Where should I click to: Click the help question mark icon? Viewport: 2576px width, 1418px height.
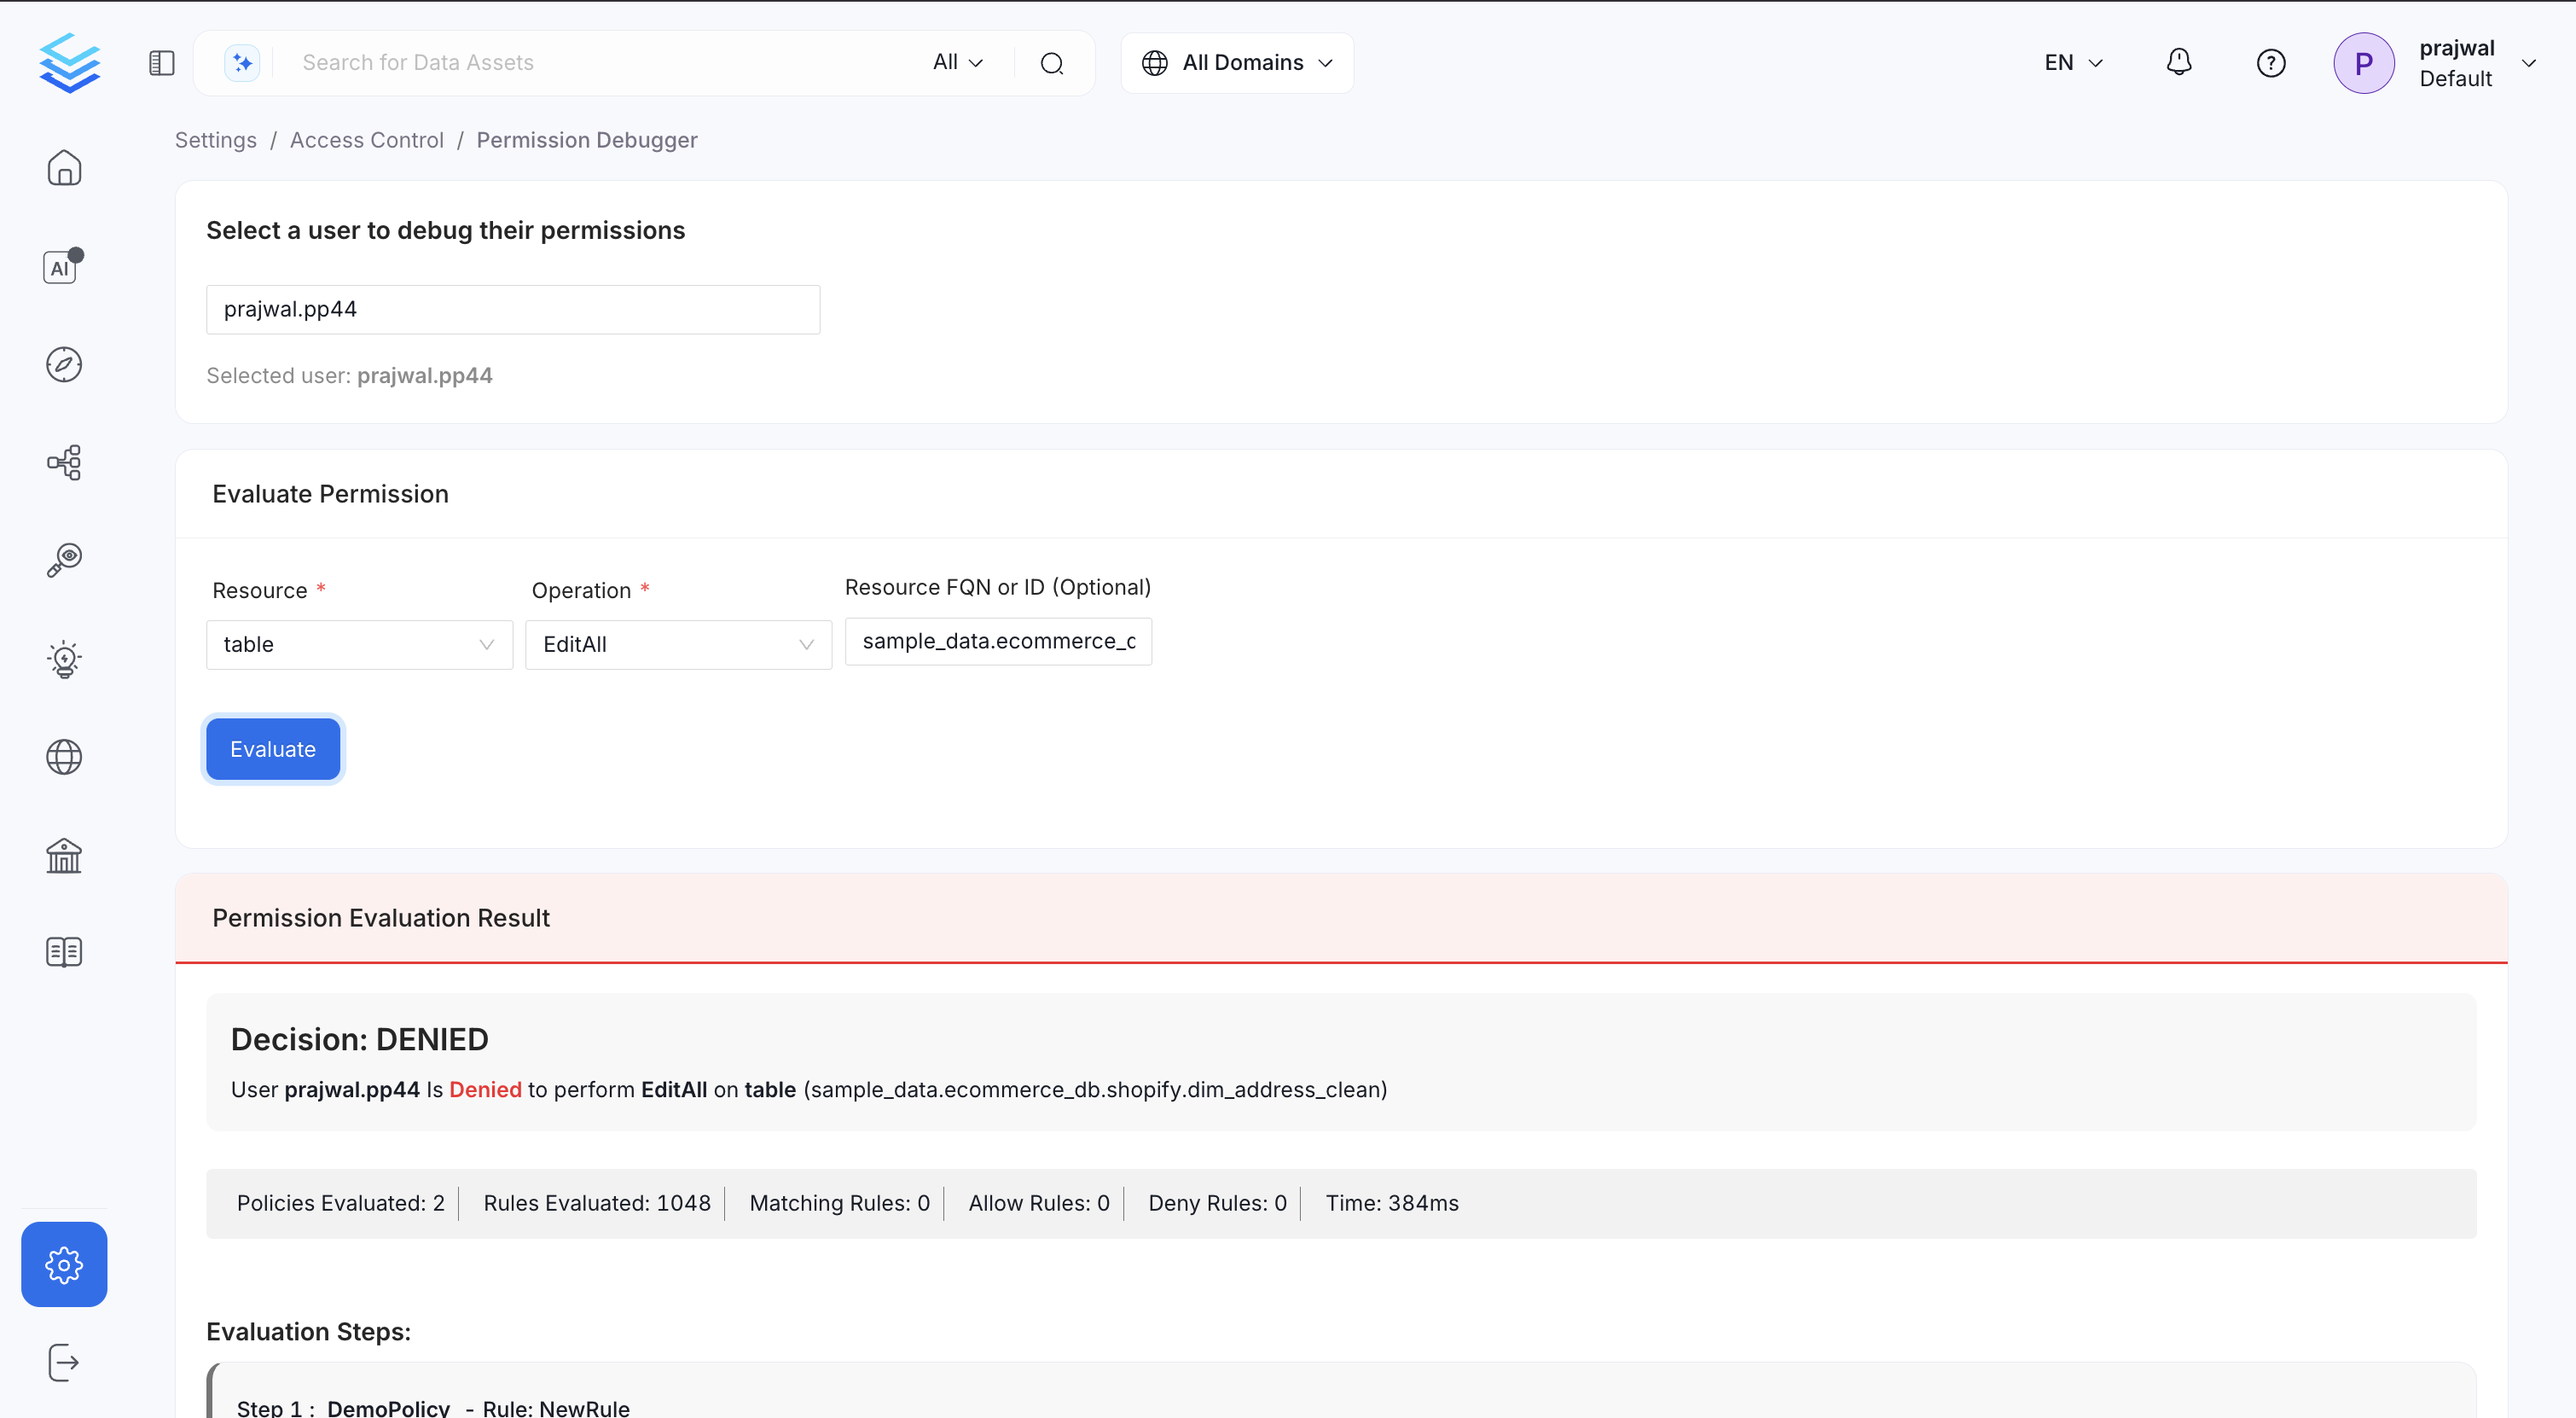pos(2271,62)
